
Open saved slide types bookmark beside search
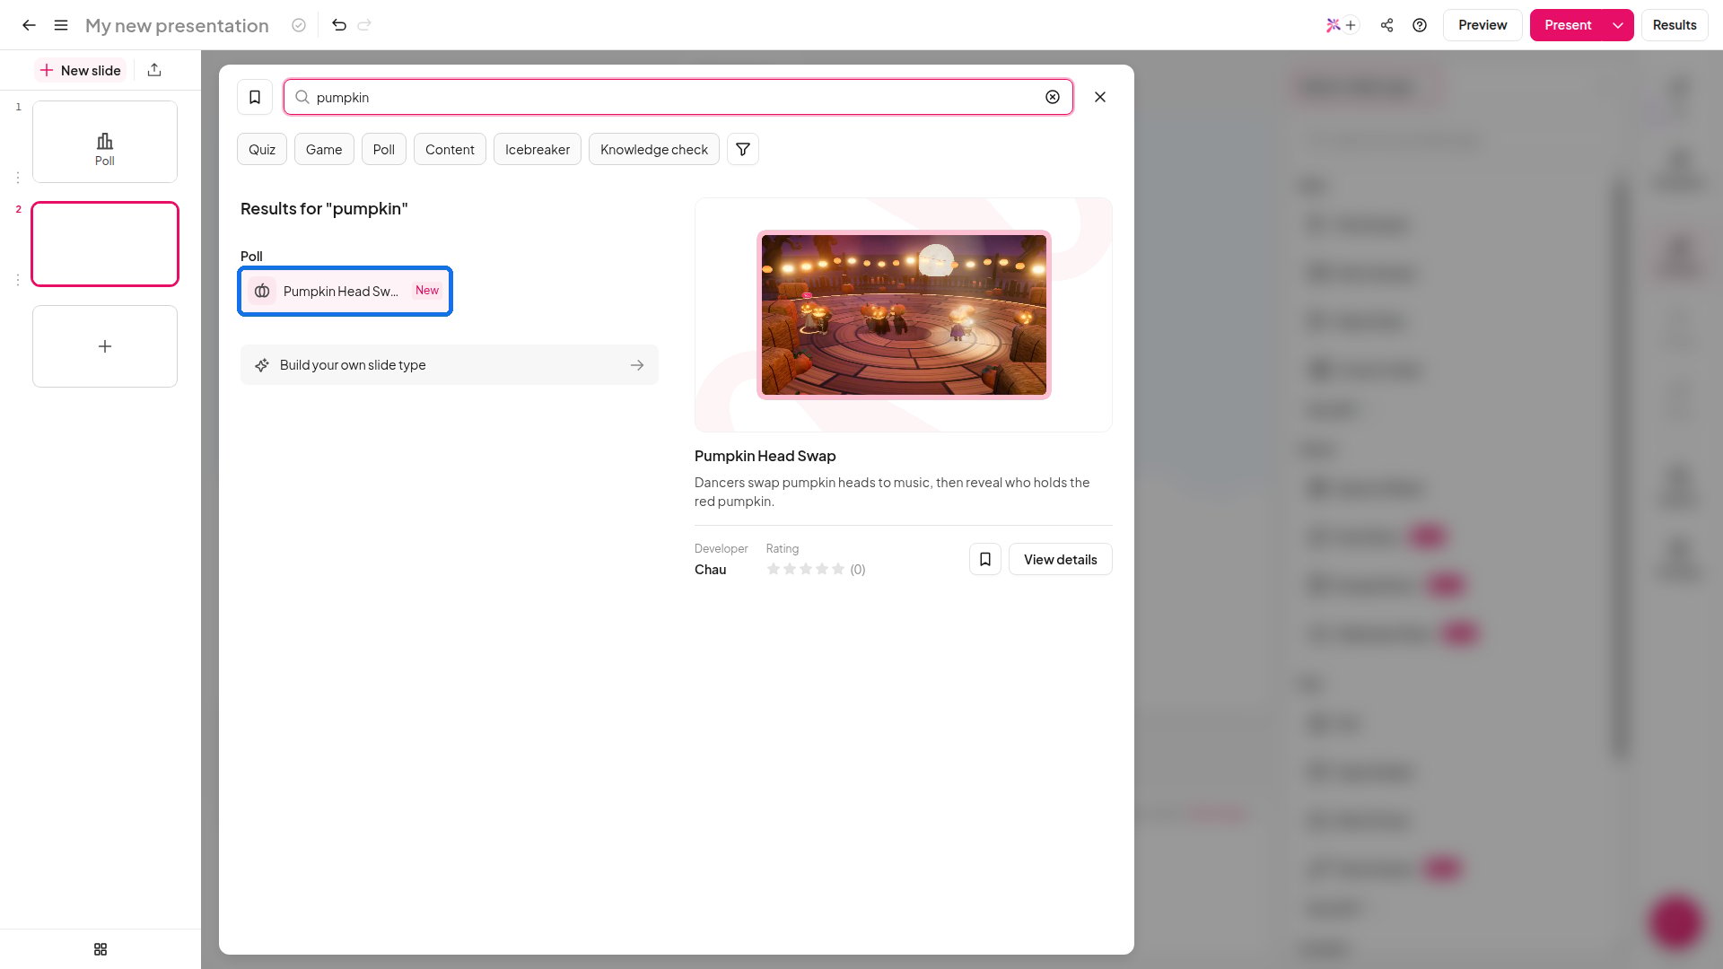tap(255, 97)
